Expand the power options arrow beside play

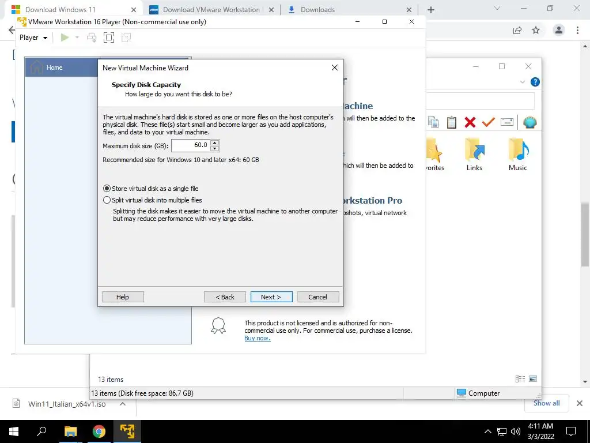pyautogui.click(x=77, y=37)
